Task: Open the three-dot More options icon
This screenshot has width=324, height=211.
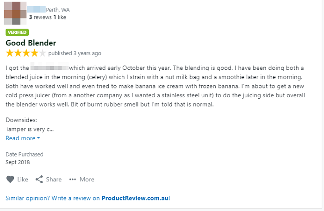Action: (73, 180)
